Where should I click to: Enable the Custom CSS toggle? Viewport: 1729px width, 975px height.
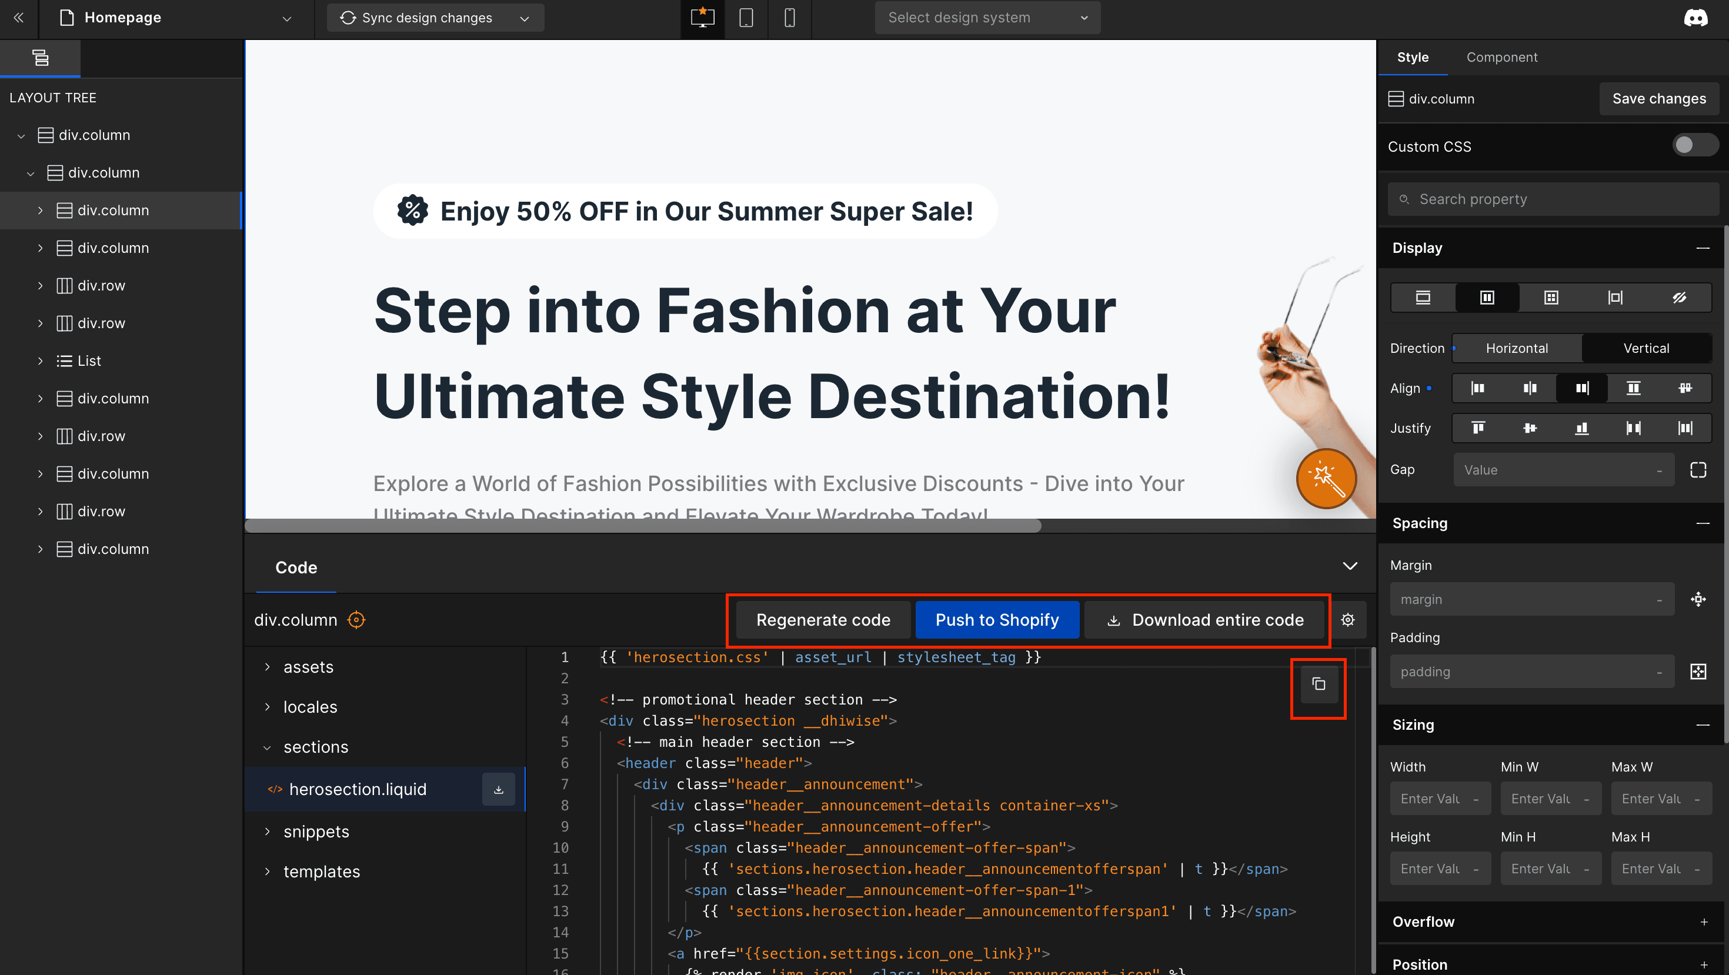1695,145
